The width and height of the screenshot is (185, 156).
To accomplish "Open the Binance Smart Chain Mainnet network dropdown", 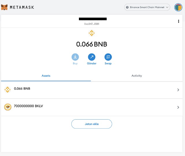I will click(147, 7).
